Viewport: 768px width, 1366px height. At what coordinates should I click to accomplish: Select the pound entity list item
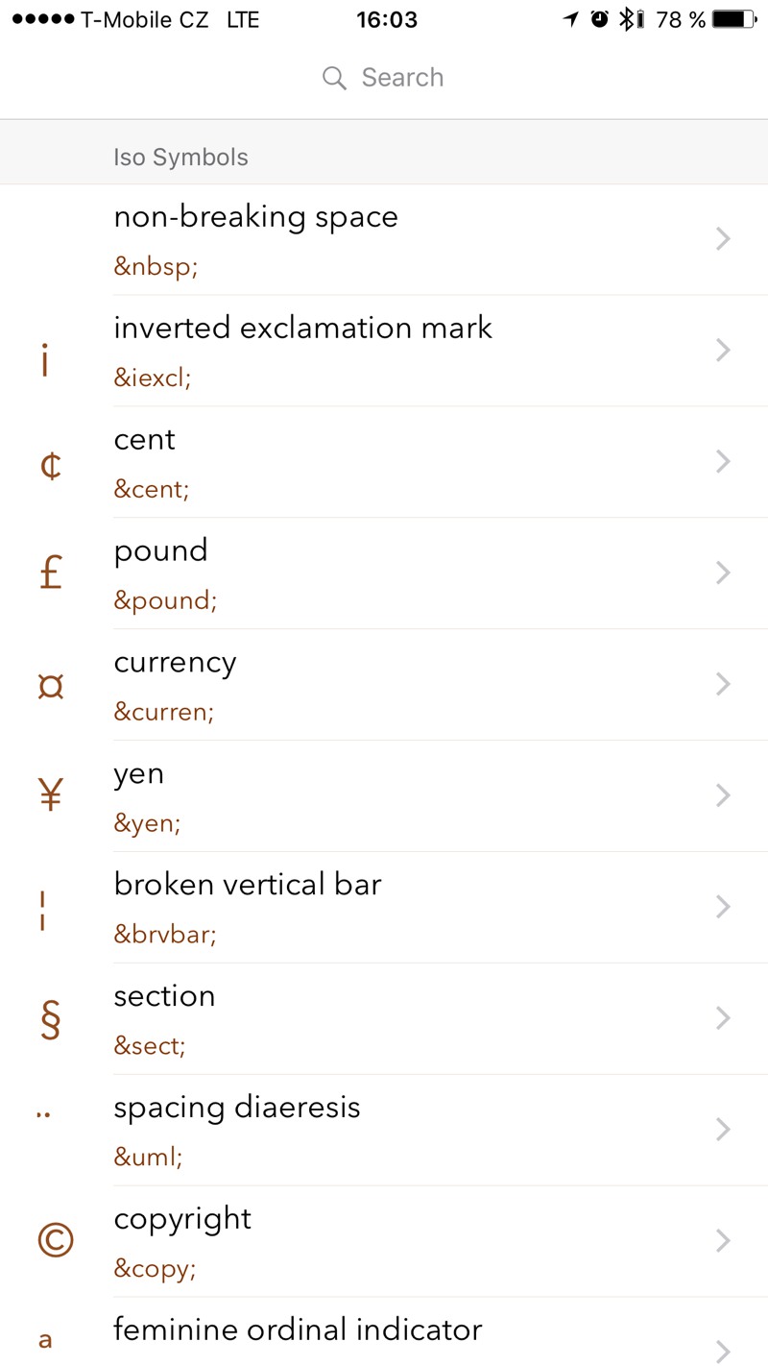tap(384, 573)
